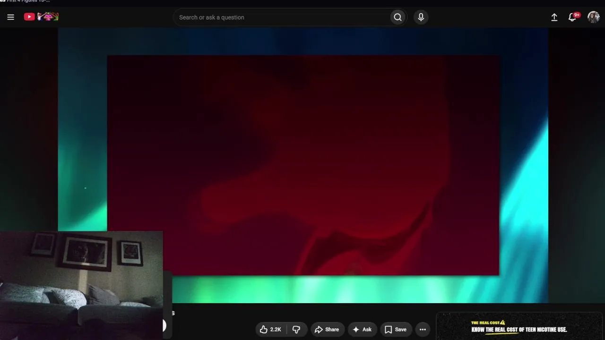The width and height of the screenshot is (605, 340).
Task: Open more actions ellipsis menu
Action: tap(423, 330)
